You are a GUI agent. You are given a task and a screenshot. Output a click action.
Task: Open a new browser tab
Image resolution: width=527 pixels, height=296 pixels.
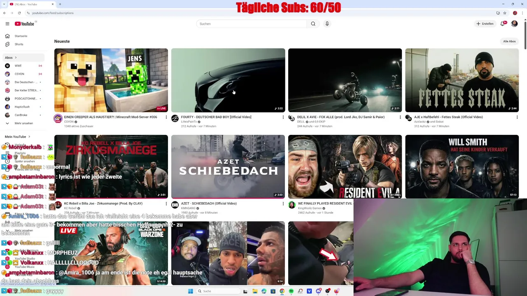point(60,4)
